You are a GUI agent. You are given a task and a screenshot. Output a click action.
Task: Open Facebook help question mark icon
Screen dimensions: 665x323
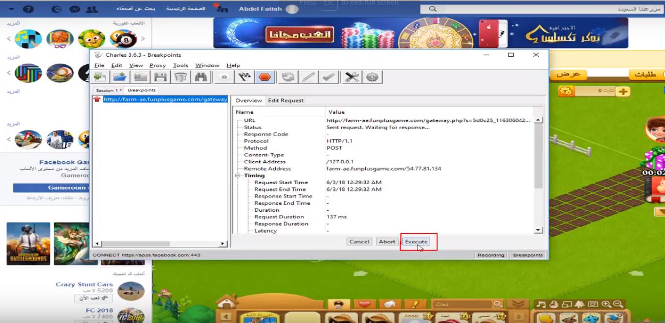pos(28,9)
